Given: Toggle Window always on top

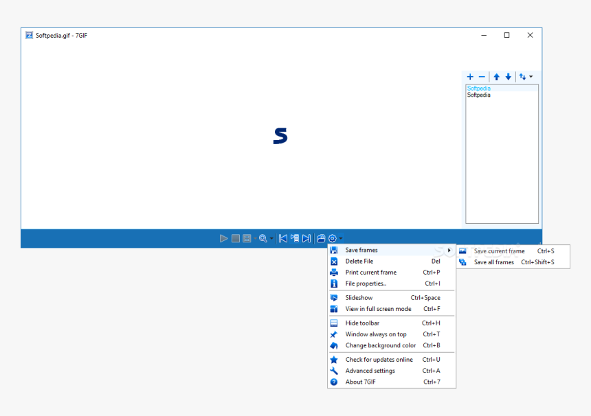Looking at the screenshot, I should pyautogui.click(x=392, y=334).
